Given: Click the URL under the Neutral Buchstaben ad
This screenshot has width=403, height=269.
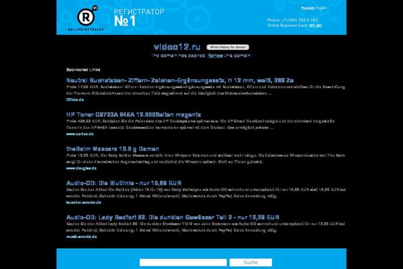Looking at the screenshot, I should point(75,100).
